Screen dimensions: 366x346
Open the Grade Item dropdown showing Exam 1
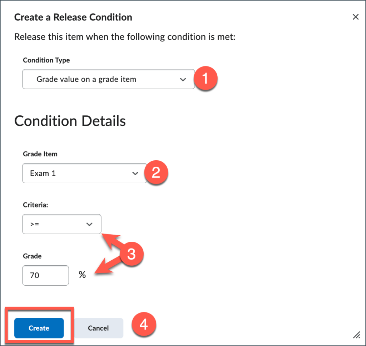(85, 173)
